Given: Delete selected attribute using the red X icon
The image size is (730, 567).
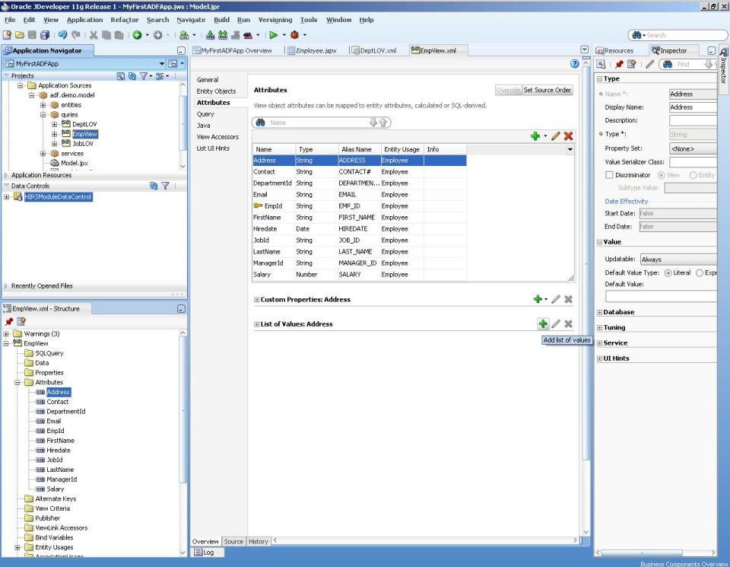Looking at the screenshot, I should click(x=568, y=135).
